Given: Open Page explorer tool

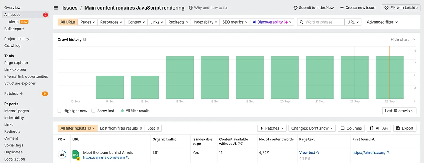Looking at the screenshot, I should [16, 63].
